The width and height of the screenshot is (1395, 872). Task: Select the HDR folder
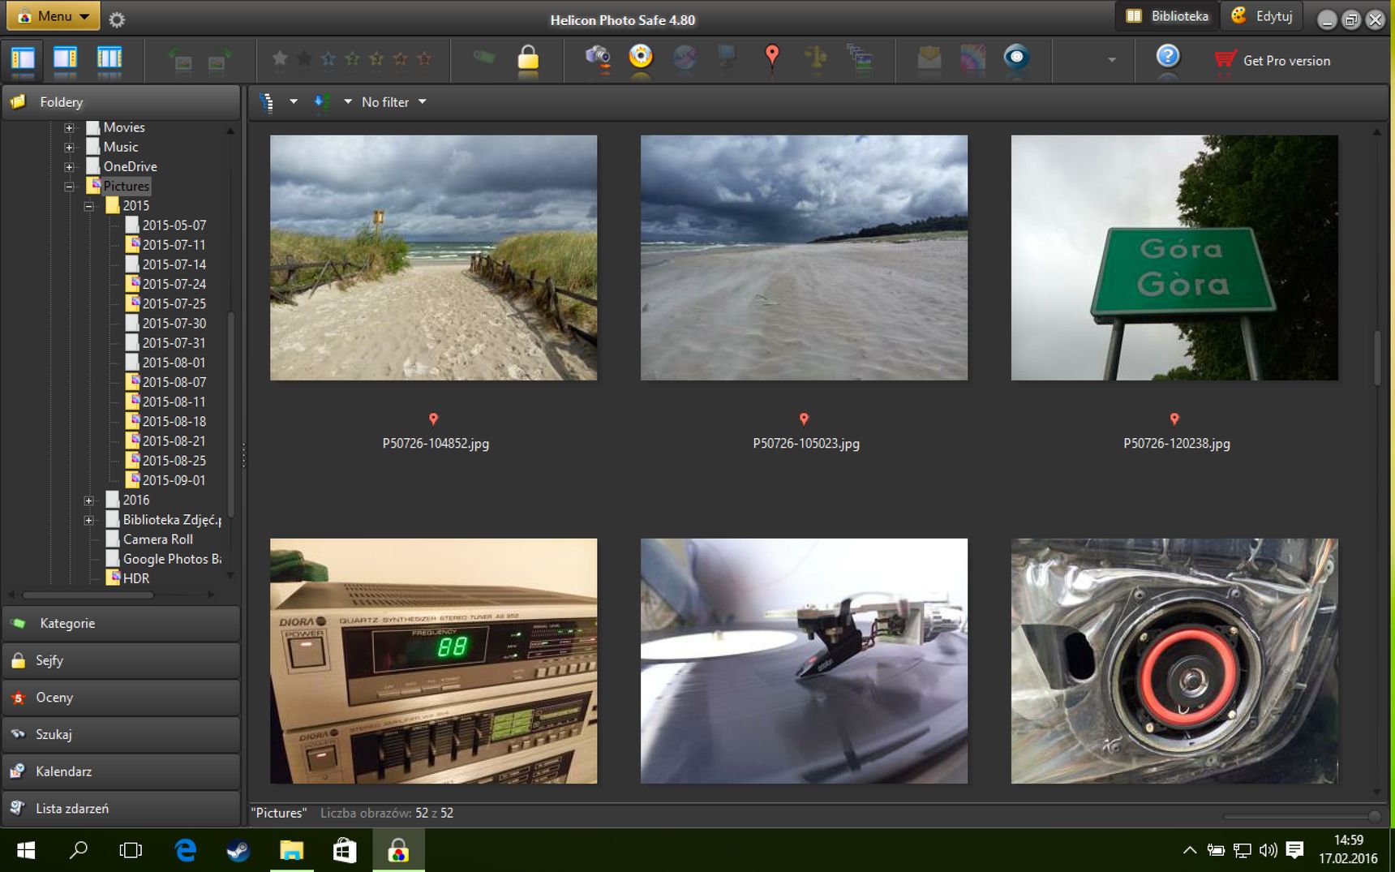pyautogui.click(x=128, y=578)
